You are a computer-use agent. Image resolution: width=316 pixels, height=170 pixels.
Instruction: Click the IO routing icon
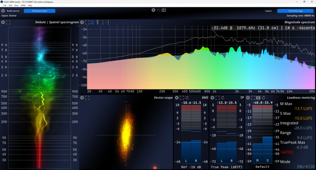[x=164, y=10]
